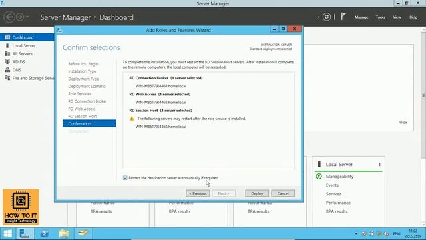Open the Manage menu in Server Manager

click(x=361, y=17)
